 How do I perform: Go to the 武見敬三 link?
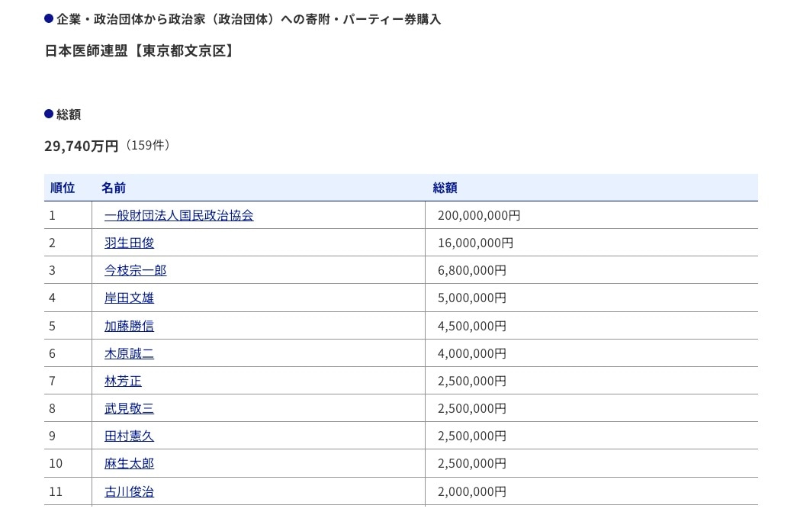[x=129, y=408]
